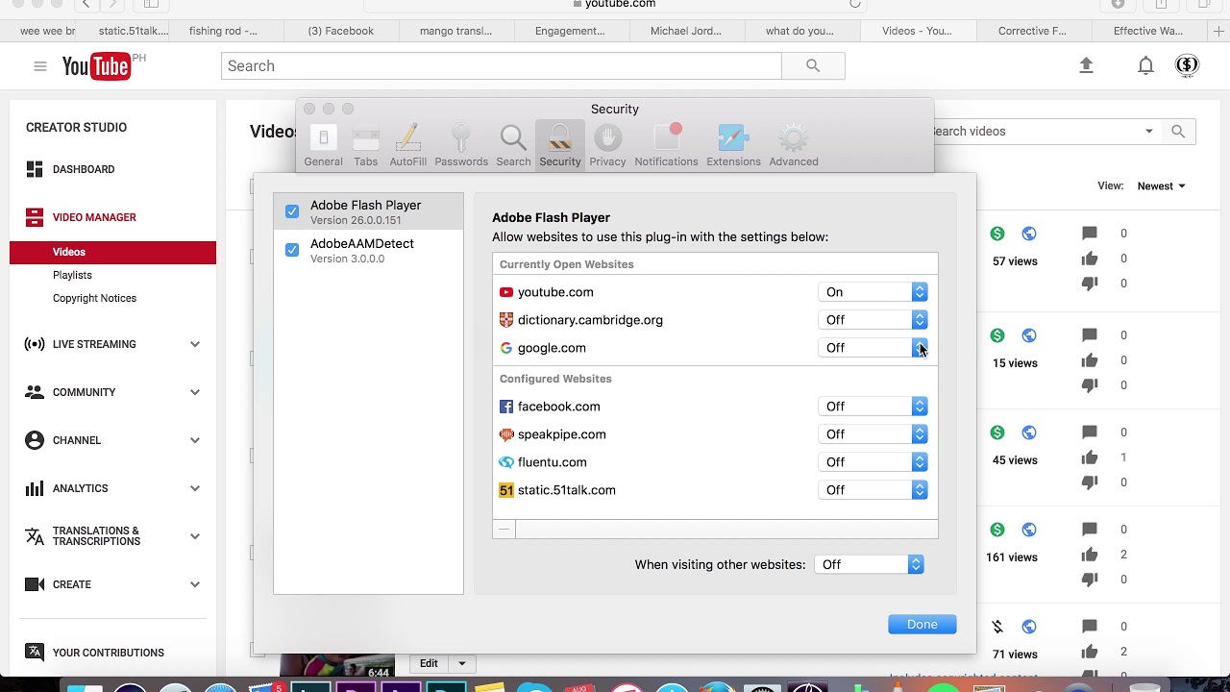Click public globe icon for 57 views video
Screen dimensions: 1230x692
point(1029,234)
